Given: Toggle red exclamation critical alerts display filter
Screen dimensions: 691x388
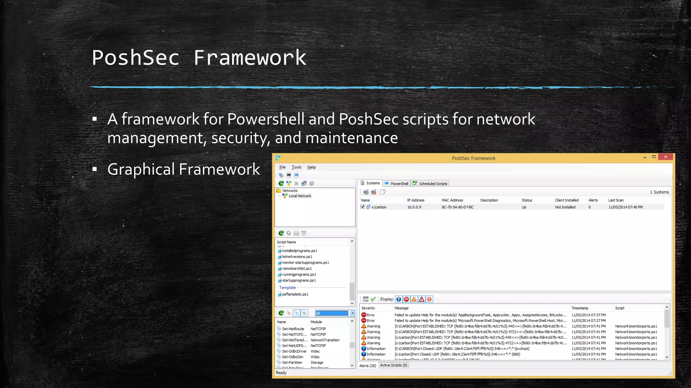Looking at the screenshot, I should 429,299.
